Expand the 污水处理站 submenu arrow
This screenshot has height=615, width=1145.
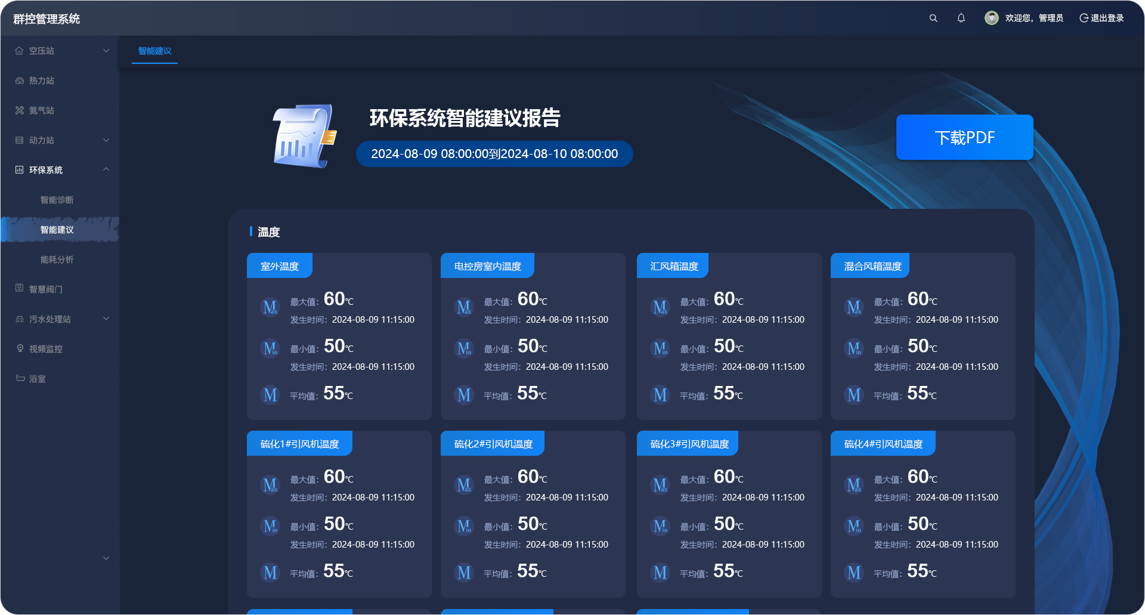point(106,319)
